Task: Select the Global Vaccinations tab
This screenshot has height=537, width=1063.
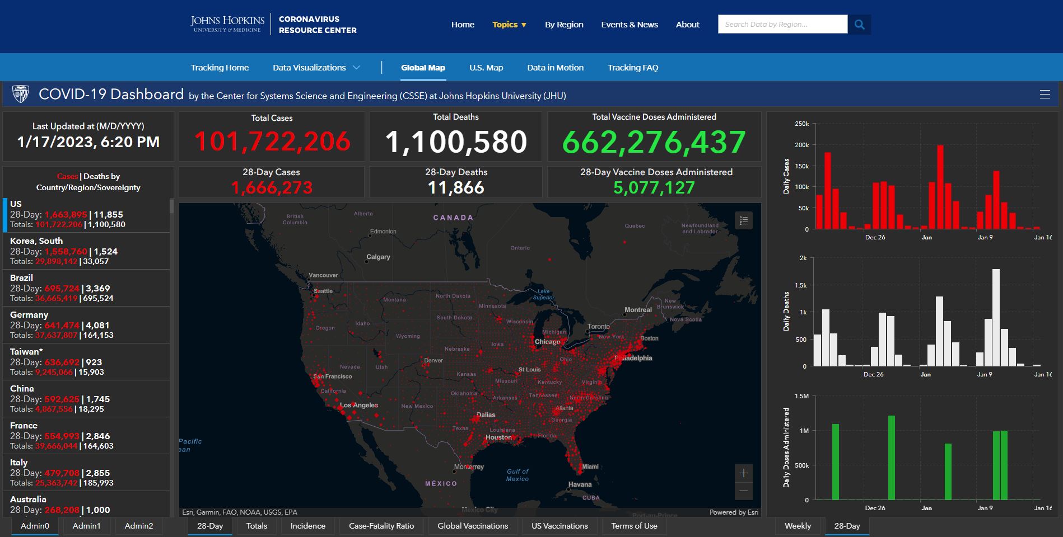Action: coord(473,526)
